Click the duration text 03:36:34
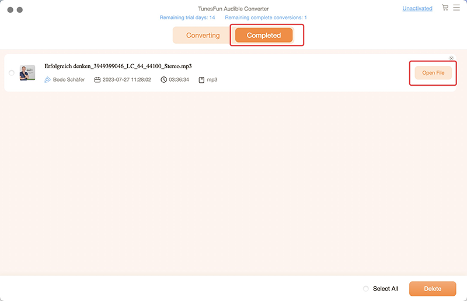The image size is (467, 301). pos(179,80)
